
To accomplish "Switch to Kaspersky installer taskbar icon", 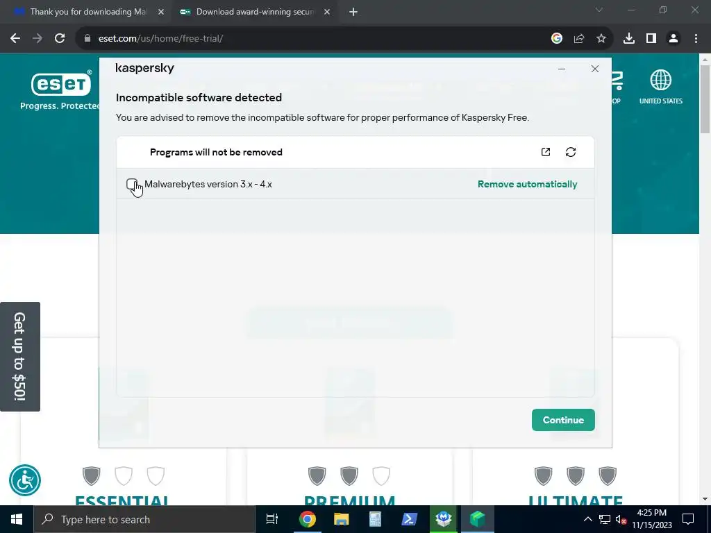I will (477, 519).
